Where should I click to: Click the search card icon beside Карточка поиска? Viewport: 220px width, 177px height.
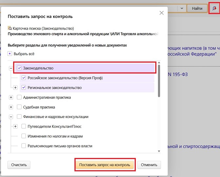coord(10,29)
